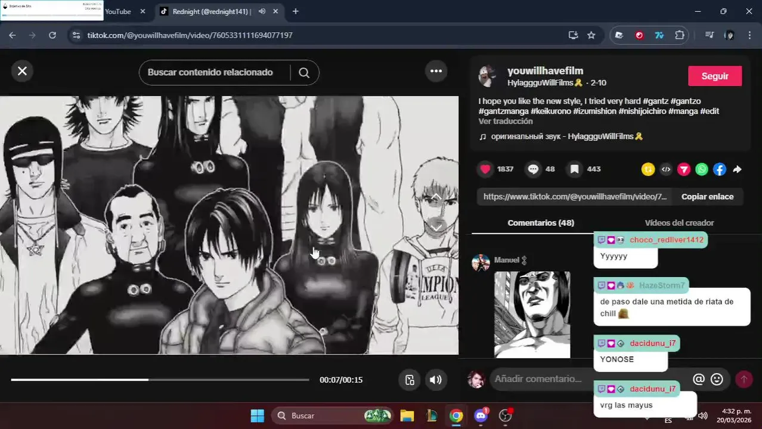This screenshot has height=429, width=762.
Task: Click the choco_redliver1412 chat username
Action: (667, 240)
